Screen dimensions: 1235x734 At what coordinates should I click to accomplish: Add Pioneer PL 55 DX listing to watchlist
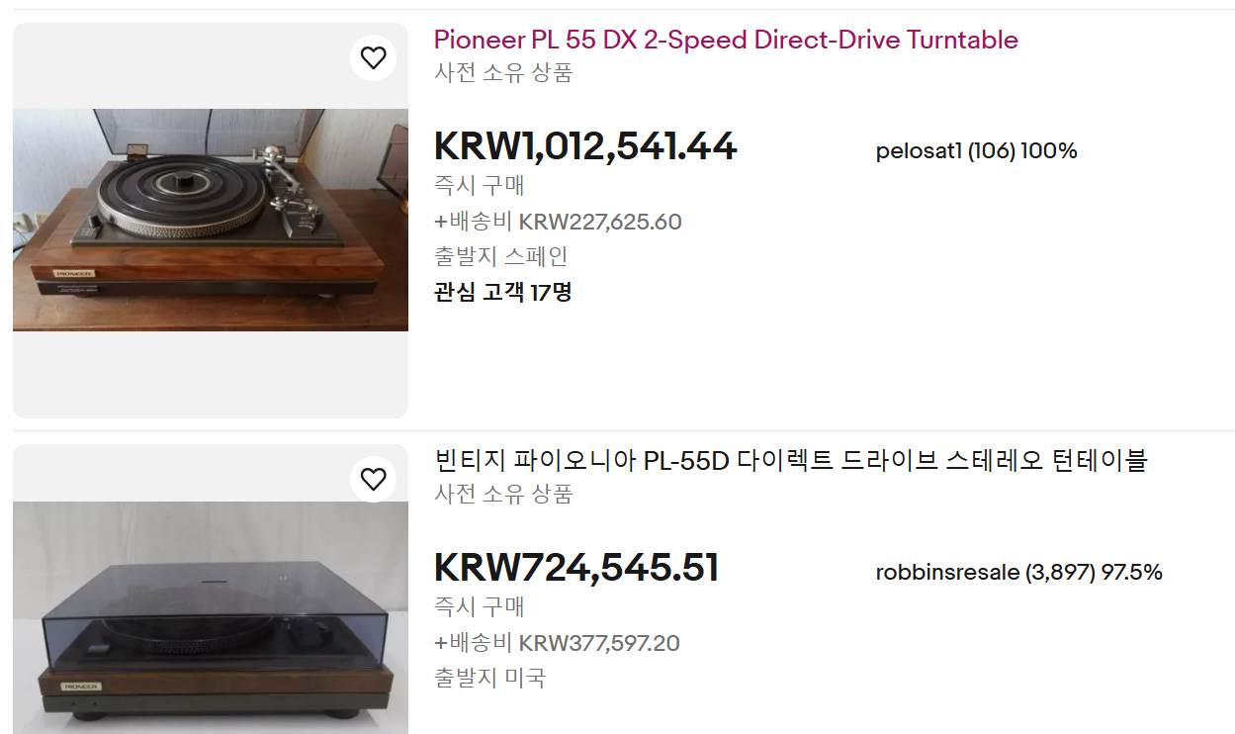coord(373,58)
